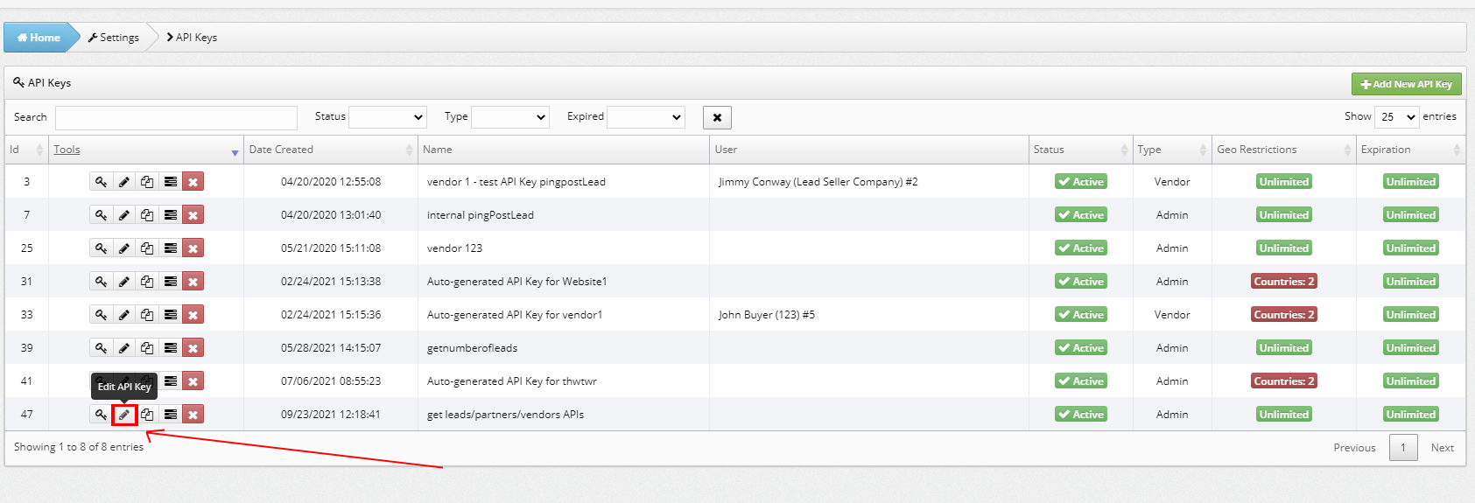Sort by the Date Created column
The width and height of the screenshot is (1475, 503).
pos(331,150)
